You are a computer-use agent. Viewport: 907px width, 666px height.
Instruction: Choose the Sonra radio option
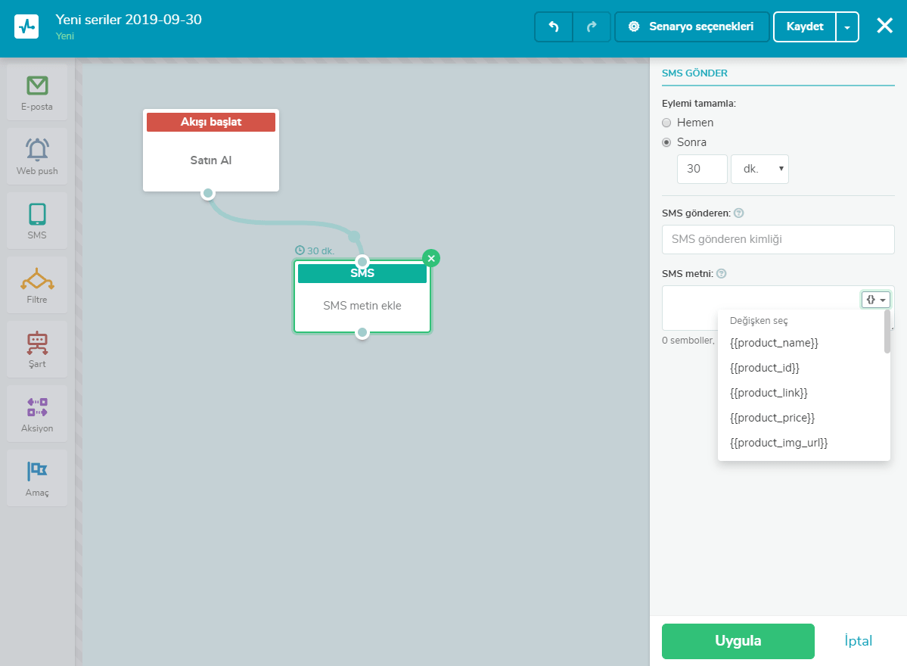(x=666, y=142)
